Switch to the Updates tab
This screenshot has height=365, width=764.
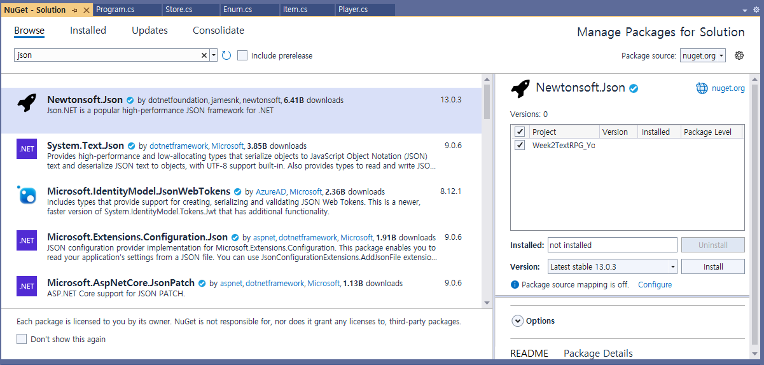pos(149,31)
